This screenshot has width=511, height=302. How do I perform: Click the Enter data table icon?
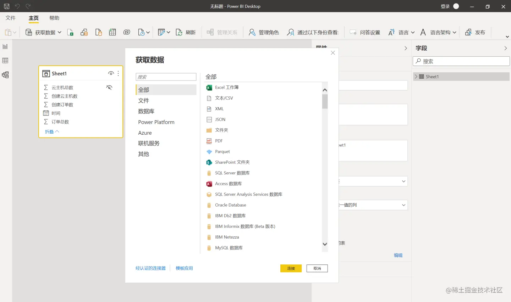[x=112, y=32]
